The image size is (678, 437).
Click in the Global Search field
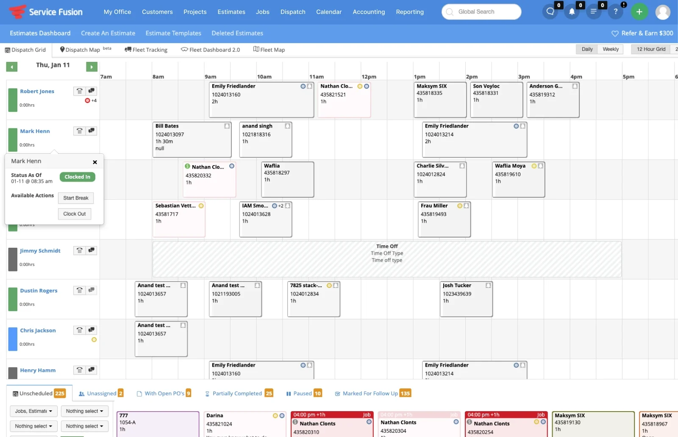pyautogui.click(x=481, y=12)
